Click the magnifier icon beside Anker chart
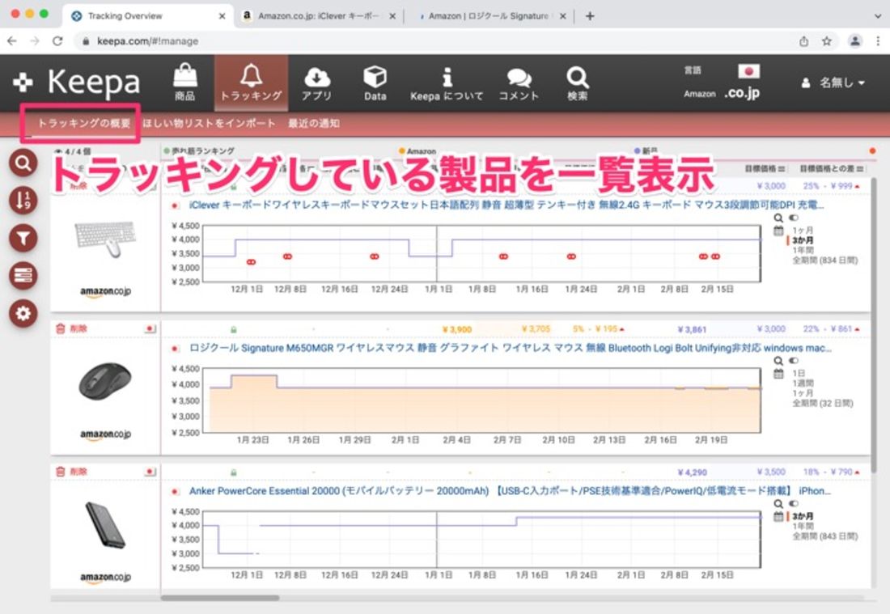The width and height of the screenshot is (890, 614). (778, 504)
